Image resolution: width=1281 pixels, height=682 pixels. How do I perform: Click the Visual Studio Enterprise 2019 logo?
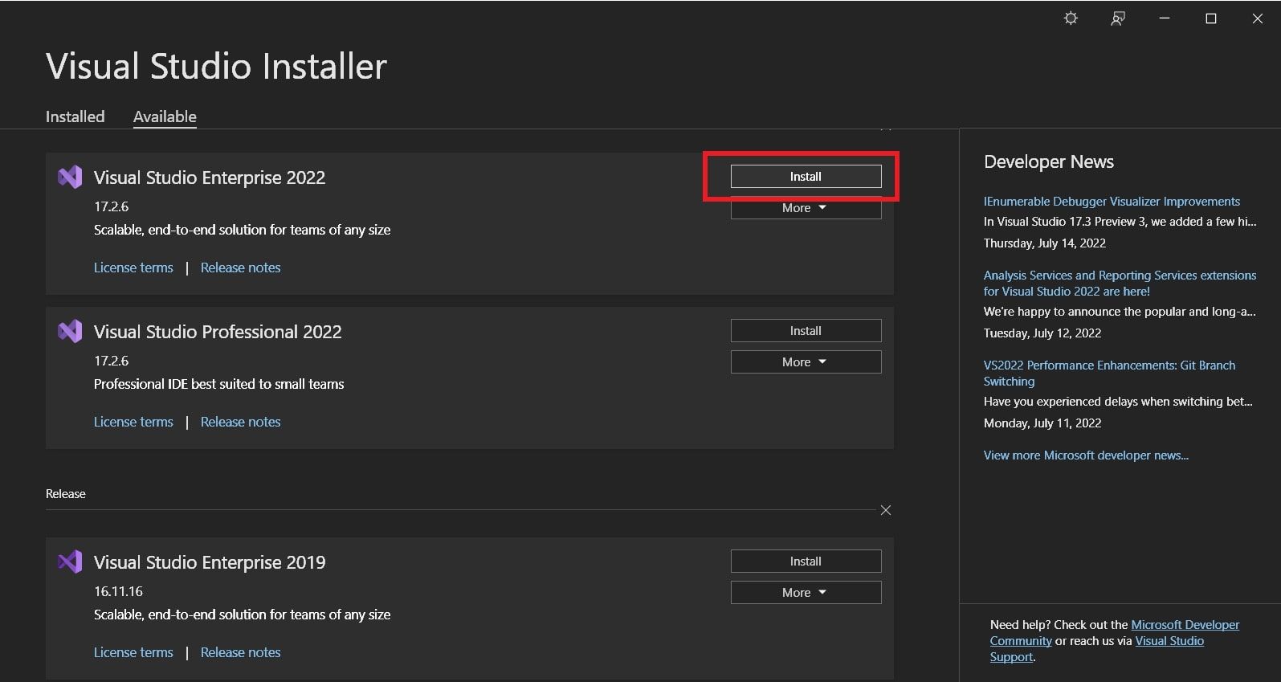point(71,562)
